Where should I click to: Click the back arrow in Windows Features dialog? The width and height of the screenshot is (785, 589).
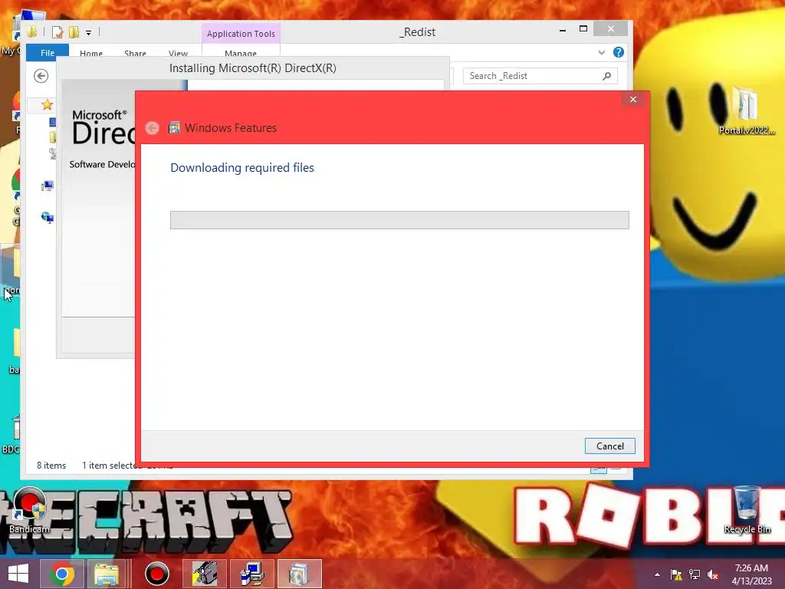[153, 128]
